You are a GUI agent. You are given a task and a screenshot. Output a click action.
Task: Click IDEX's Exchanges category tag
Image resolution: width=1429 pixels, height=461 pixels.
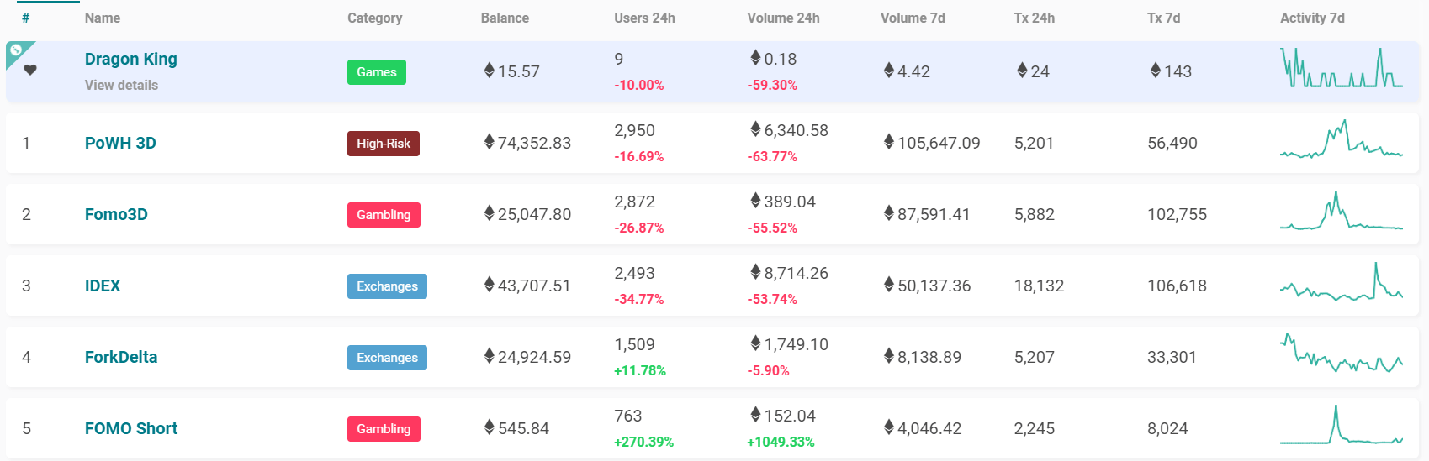click(387, 286)
